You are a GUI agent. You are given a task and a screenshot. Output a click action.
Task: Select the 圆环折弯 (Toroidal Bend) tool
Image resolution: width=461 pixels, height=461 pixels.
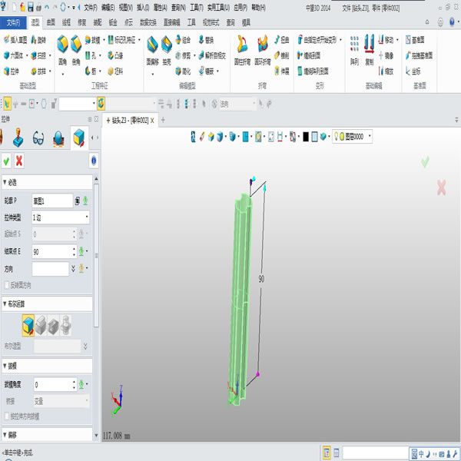262,50
